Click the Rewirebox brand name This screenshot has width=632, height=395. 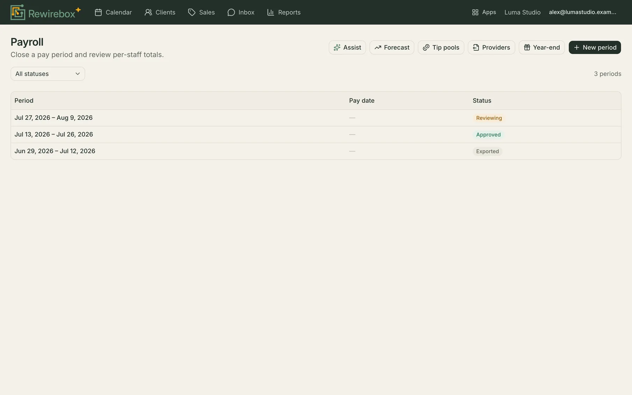pos(52,14)
